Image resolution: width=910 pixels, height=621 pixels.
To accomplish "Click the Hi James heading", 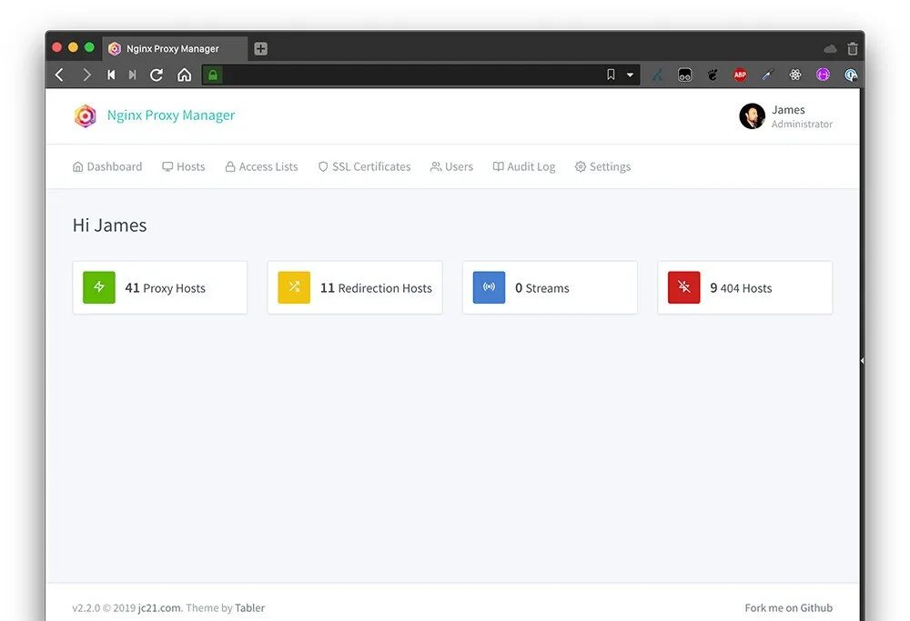I will pos(110,225).
